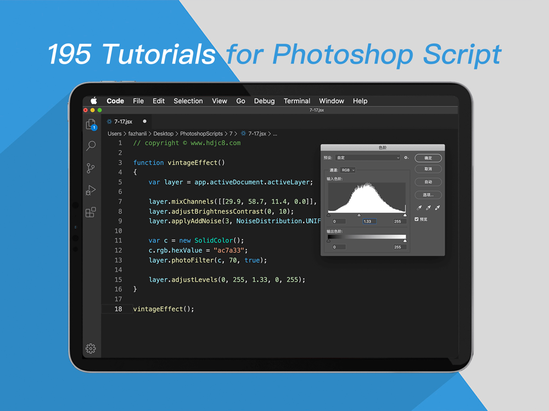Open the Terminal menu
Viewport: 549px width, 411px height.
pos(297,101)
